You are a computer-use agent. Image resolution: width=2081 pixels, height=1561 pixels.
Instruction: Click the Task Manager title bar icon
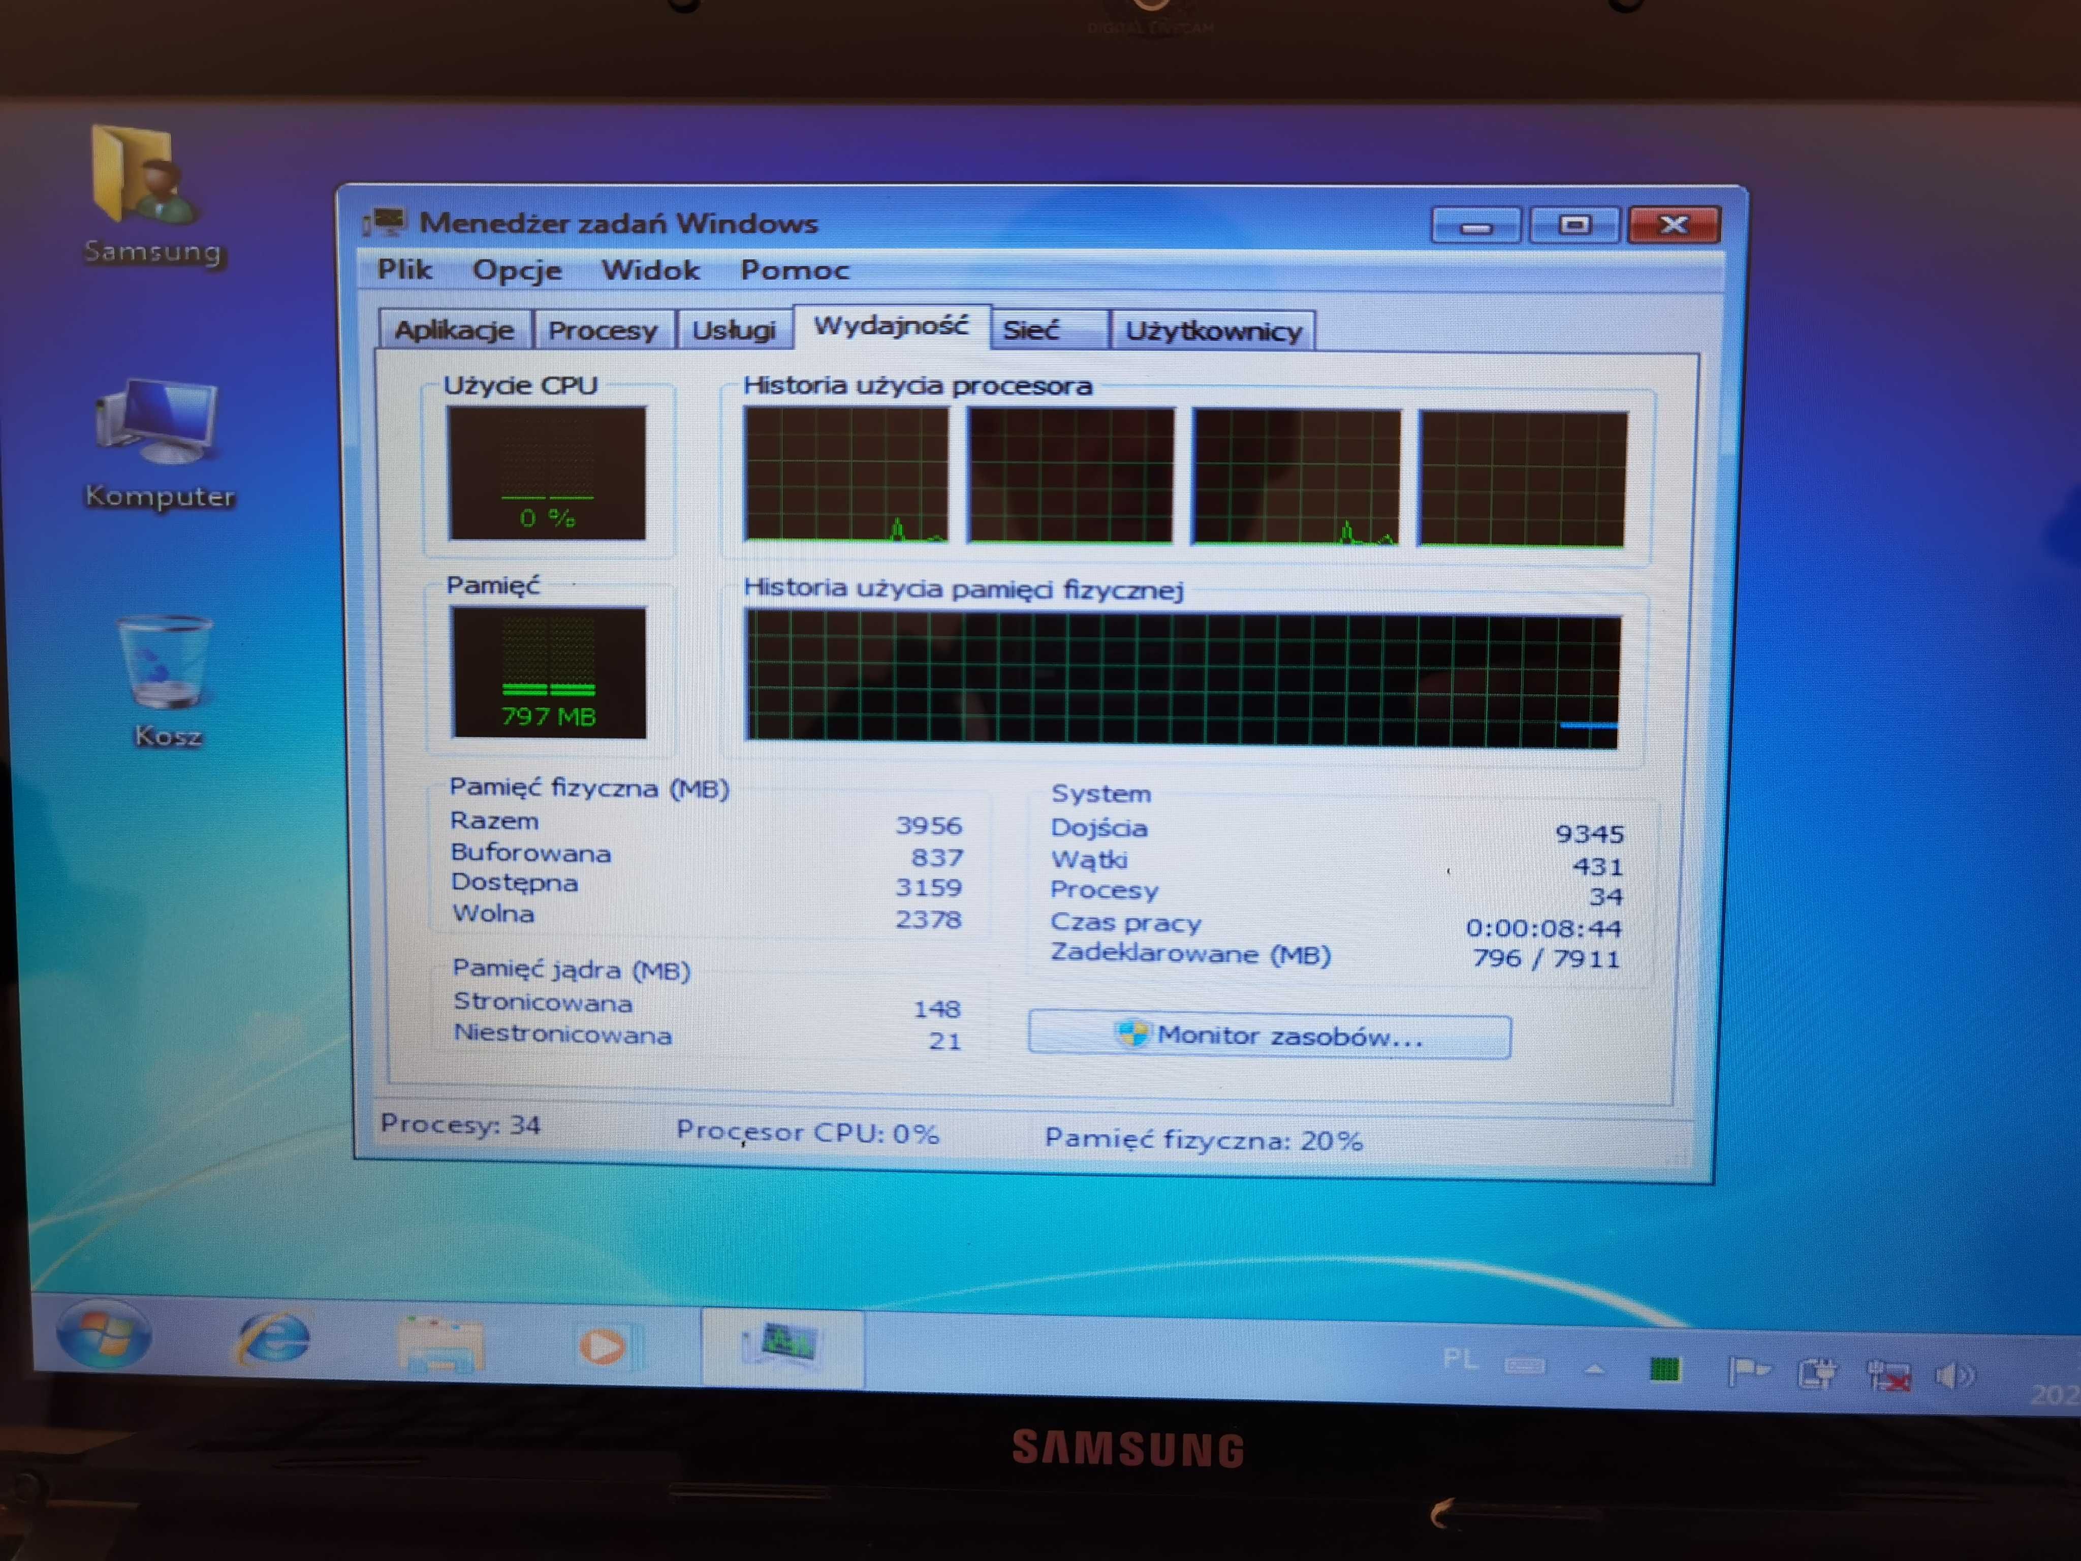tap(384, 222)
